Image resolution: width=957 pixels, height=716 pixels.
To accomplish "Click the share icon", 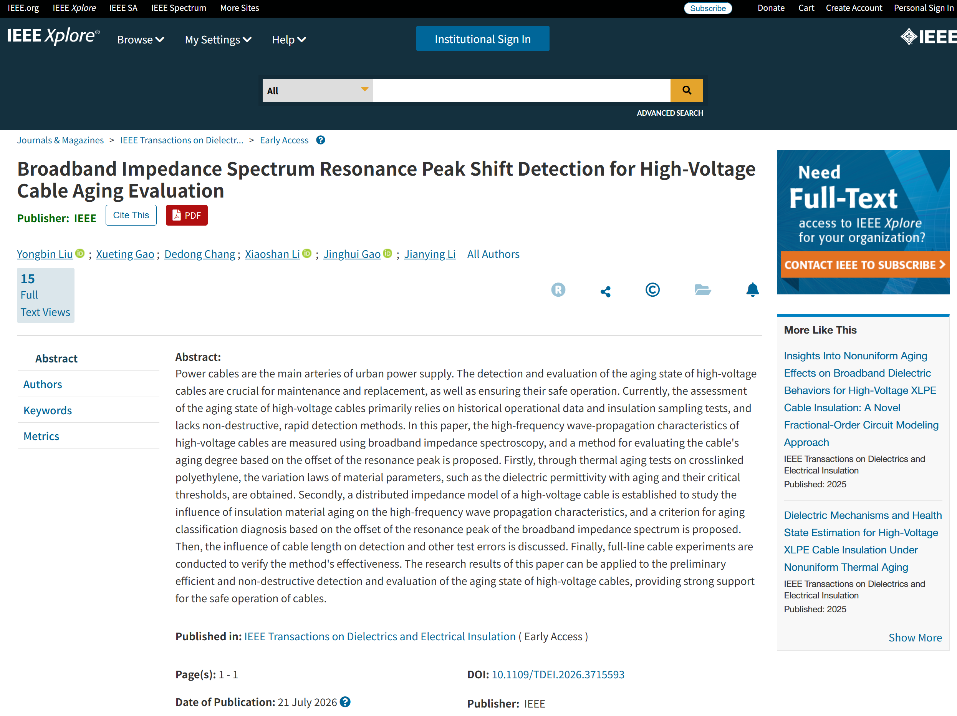I will [605, 291].
